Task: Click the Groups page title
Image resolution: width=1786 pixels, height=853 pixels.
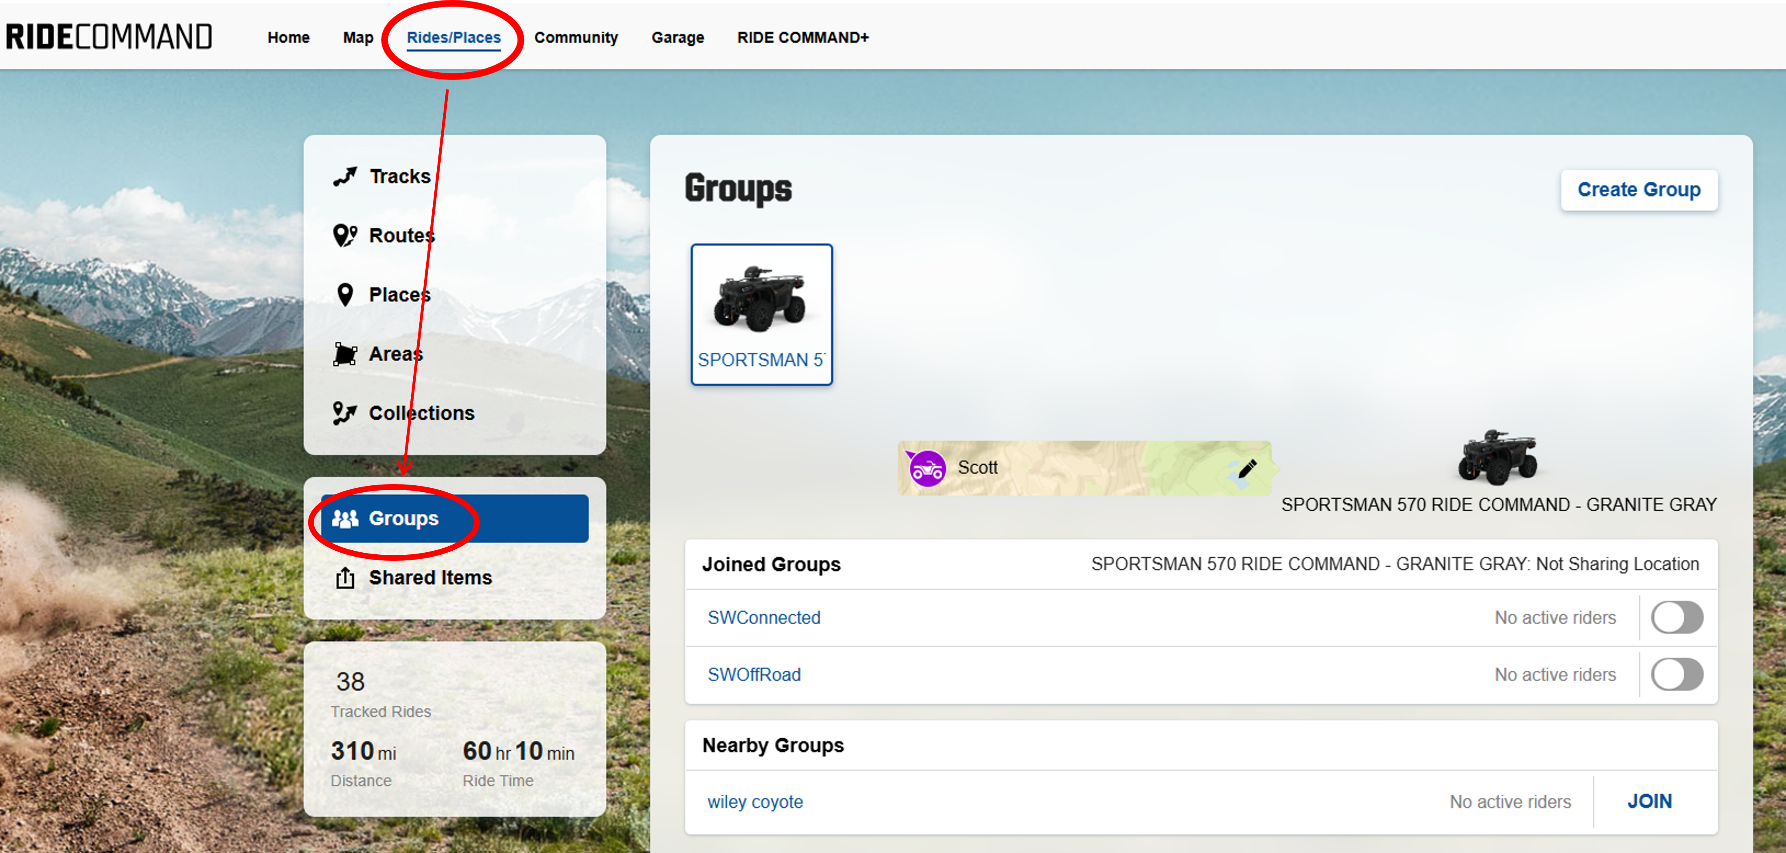Action: [x=738, y=189]
